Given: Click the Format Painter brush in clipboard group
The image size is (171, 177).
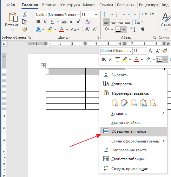Looking at the screenshot, I should tap(25, 29).
